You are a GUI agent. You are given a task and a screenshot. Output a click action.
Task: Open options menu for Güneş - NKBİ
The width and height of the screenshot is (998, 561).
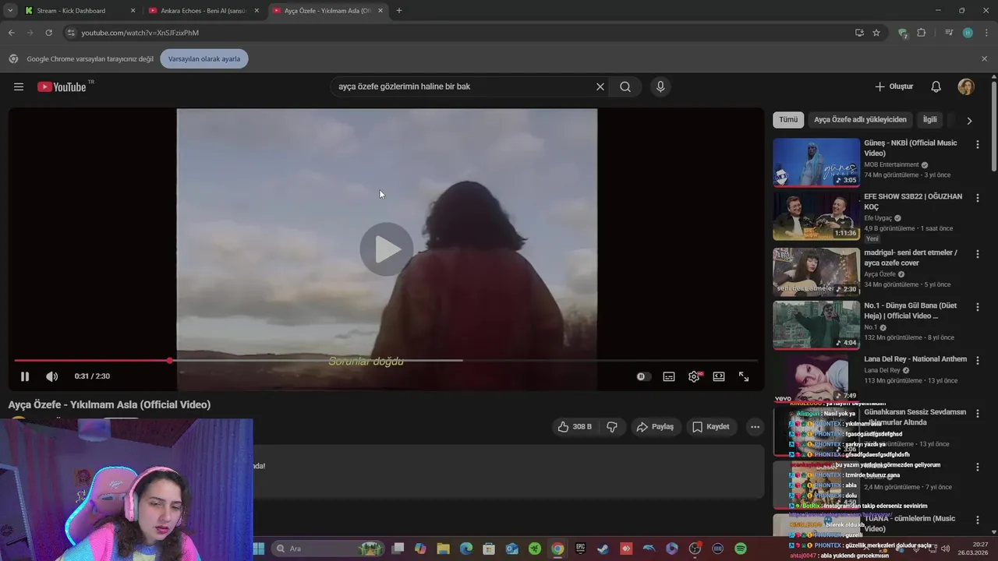[977, 144]
